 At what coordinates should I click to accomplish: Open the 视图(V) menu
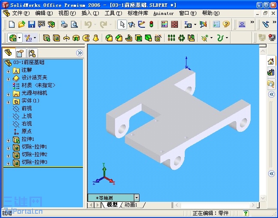click(67, 13)
